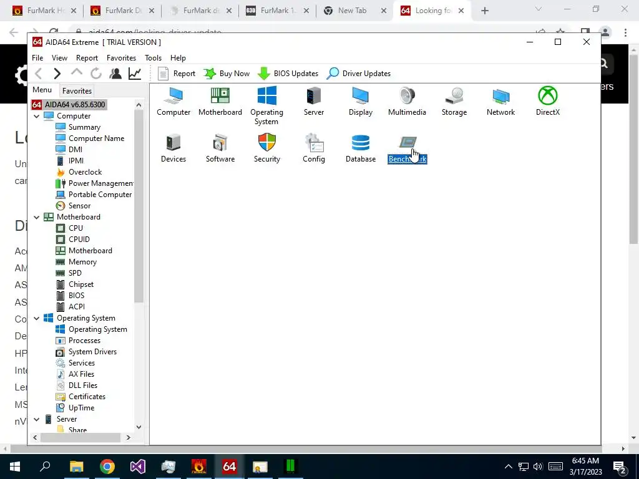
Task: Click the Forward navigation arrow
Action: [x=57, y=74]
